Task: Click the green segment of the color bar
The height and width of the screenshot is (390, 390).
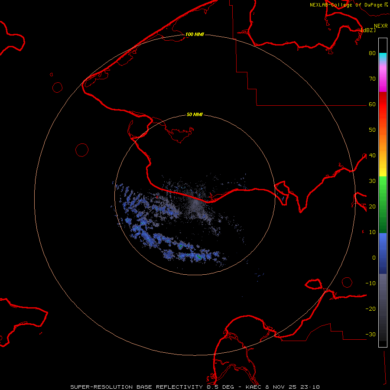Action: (x=383, y=205)
